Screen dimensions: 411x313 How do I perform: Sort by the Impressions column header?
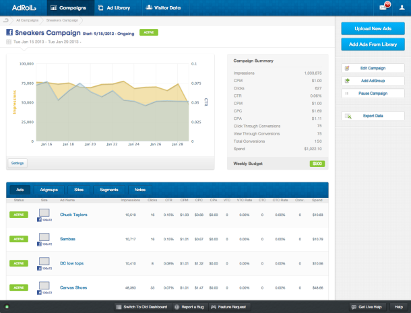pos(130,200)
